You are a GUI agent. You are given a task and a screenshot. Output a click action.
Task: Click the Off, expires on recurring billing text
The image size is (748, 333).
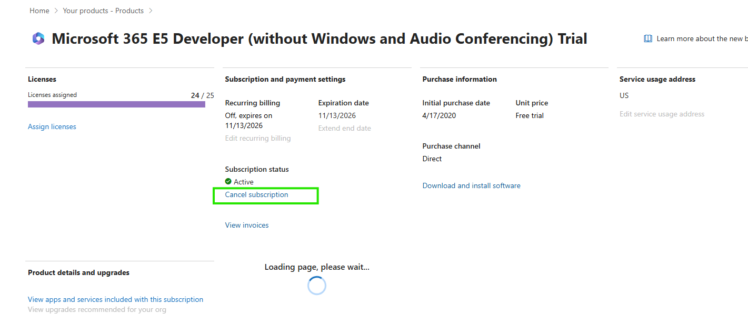(249, 121)
